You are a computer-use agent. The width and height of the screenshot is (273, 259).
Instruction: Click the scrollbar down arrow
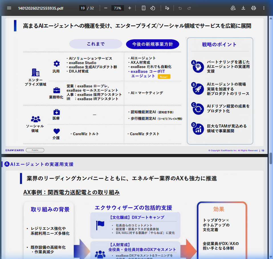[270, 256]
